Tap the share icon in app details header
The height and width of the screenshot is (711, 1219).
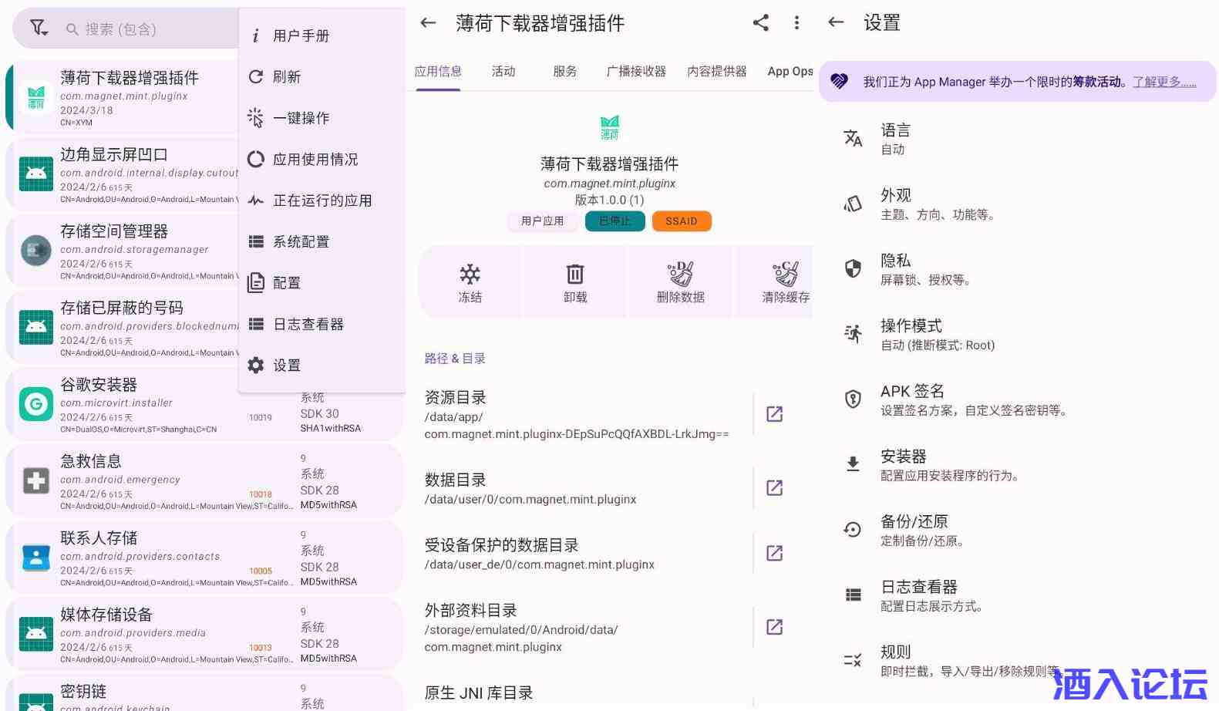[x=760, y=23]
